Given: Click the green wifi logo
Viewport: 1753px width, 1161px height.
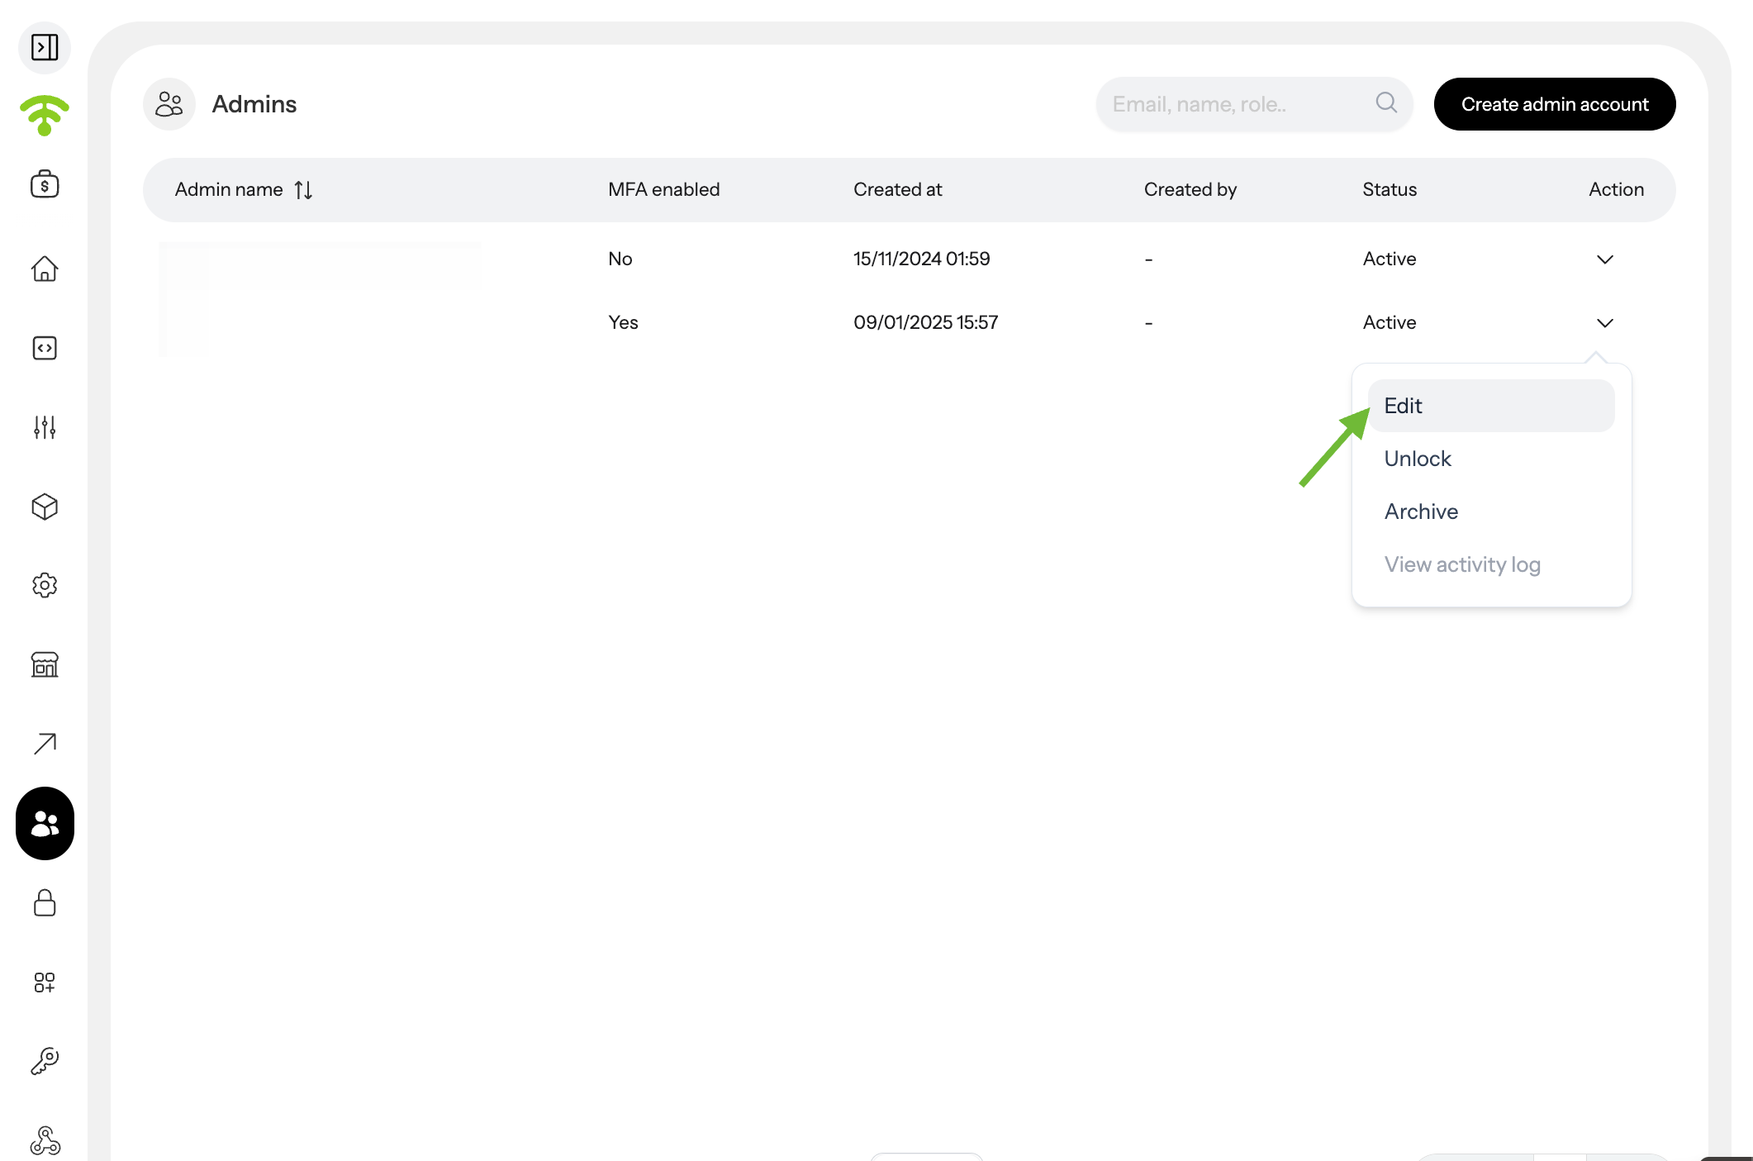Looking at the screenshot, I should (x=45, y=115).
